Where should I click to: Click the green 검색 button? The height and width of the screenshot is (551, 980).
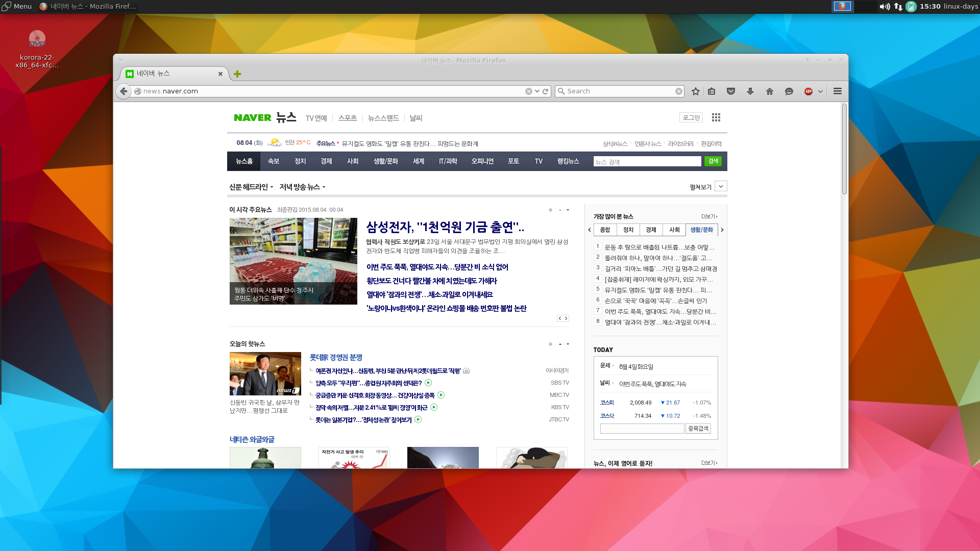[713, 161]
